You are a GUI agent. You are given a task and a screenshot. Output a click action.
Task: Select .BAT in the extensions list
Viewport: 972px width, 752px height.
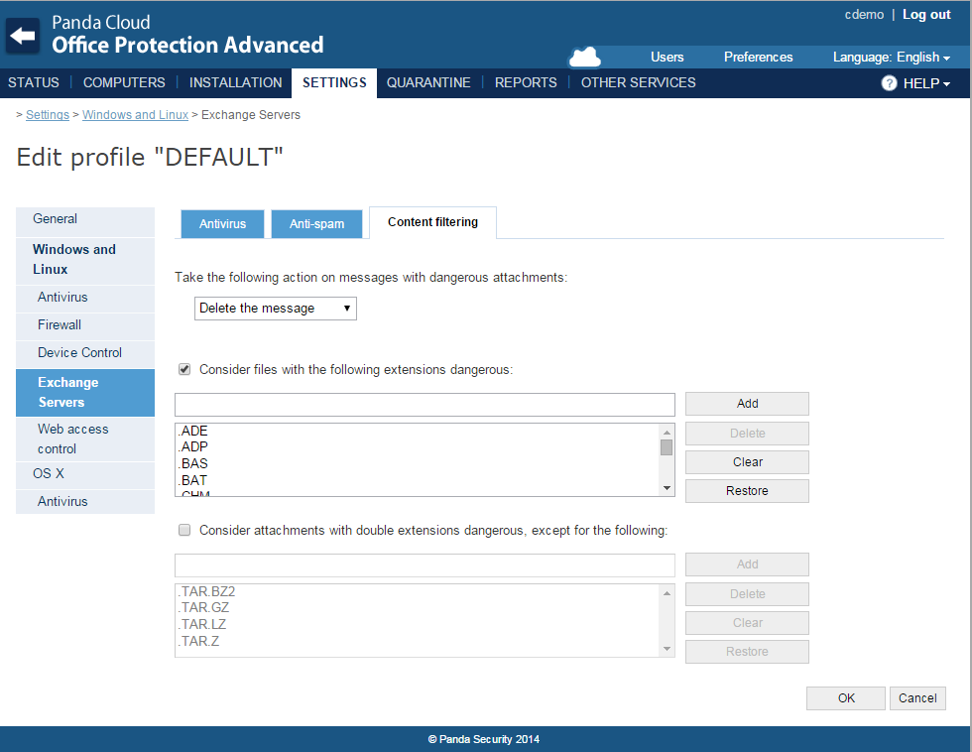(419, 480)
